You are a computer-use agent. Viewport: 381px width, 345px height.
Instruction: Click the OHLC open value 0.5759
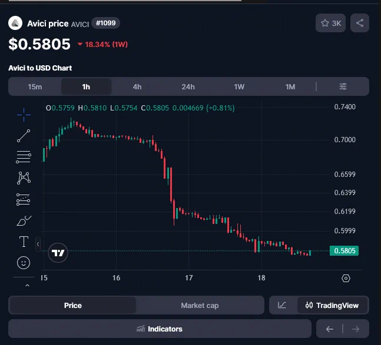(63, 108)
